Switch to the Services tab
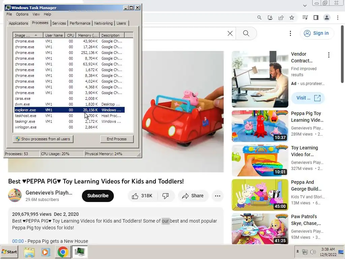The width and height of the screenshot is (345, 259). pos(59,23)
